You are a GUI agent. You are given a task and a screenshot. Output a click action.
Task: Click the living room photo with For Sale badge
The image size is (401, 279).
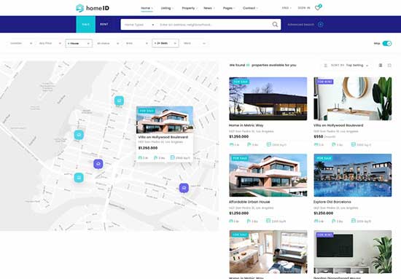click(x=268, y=252)
